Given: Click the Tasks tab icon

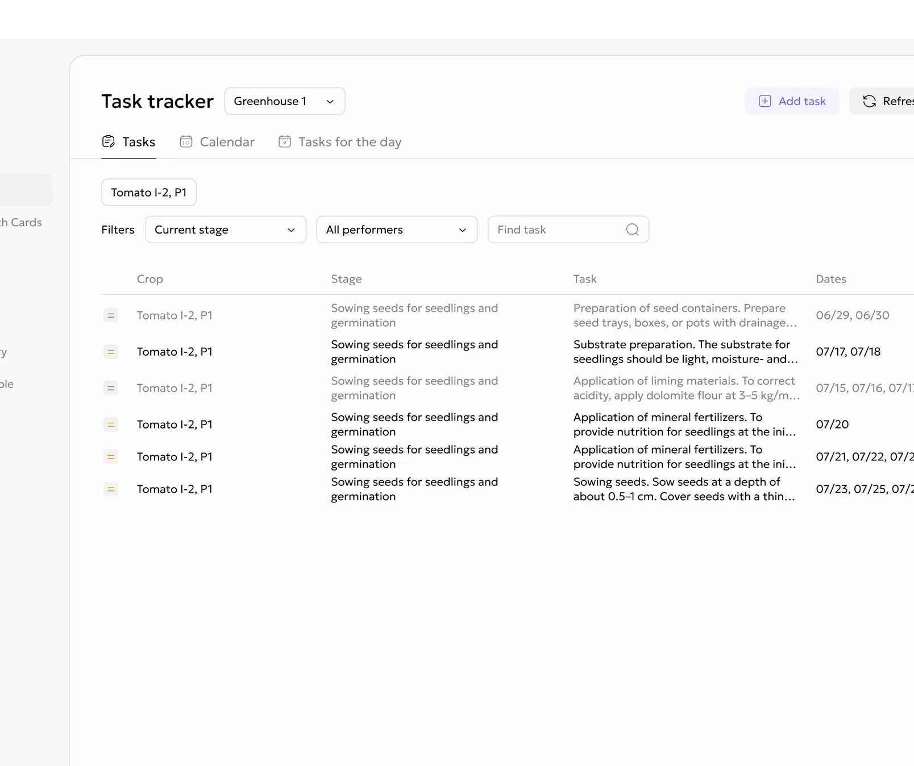Looking at the screenshot, I should (x=109, y=141).
